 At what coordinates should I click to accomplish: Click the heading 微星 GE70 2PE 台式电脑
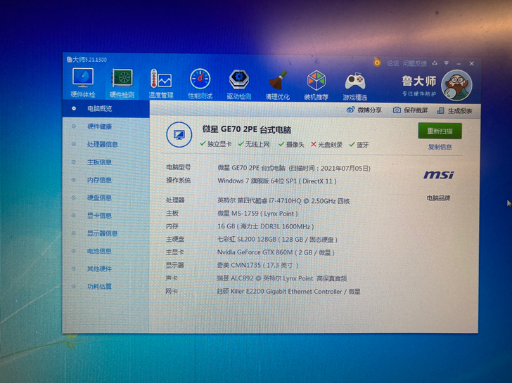[247, 129]
